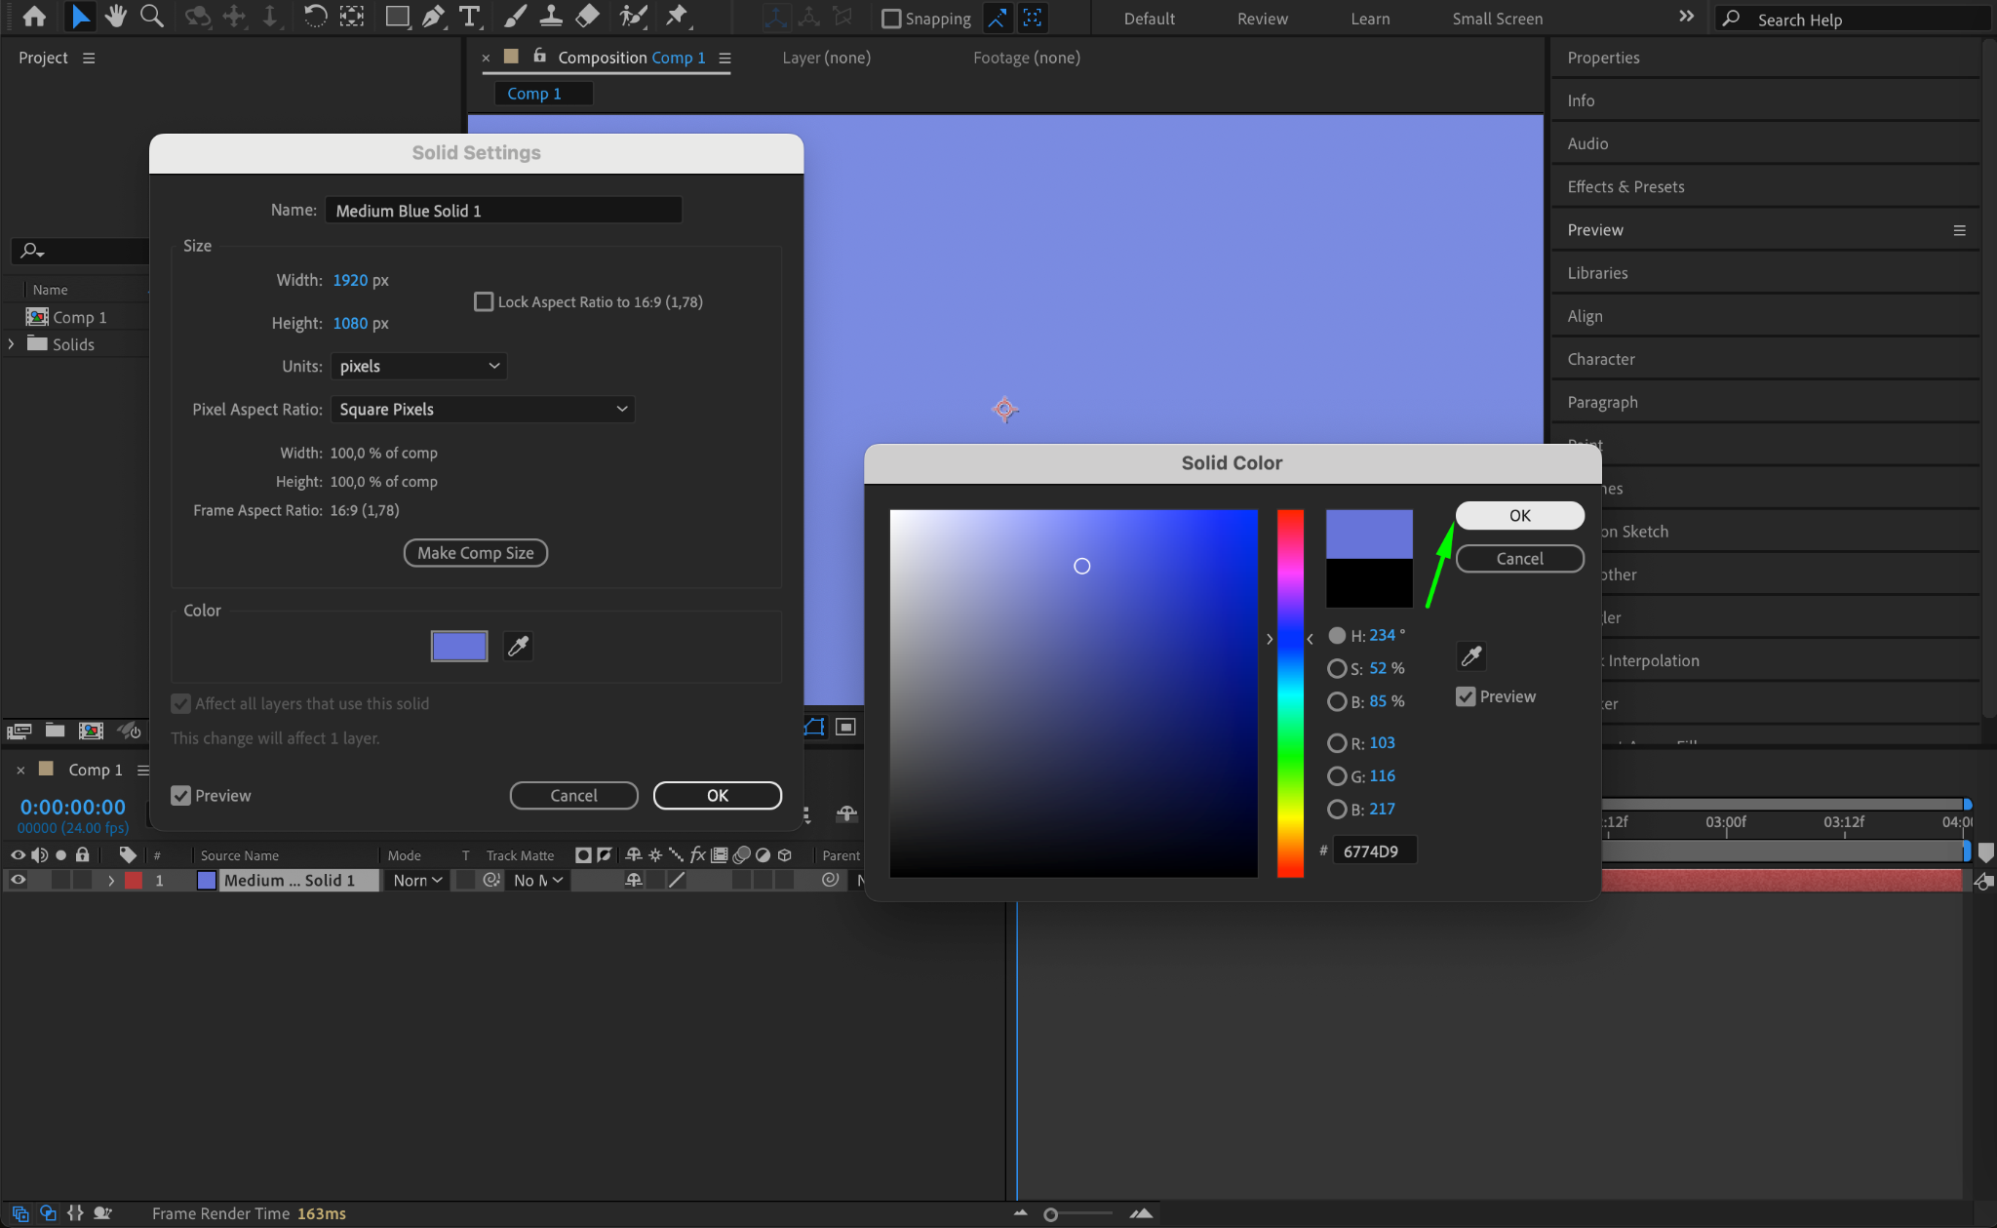Image resolution: width=1997 pixels, height=1228 pixels.
Task: Click the eyedropper beside the Color swatch
Action: tap(518, 646)
